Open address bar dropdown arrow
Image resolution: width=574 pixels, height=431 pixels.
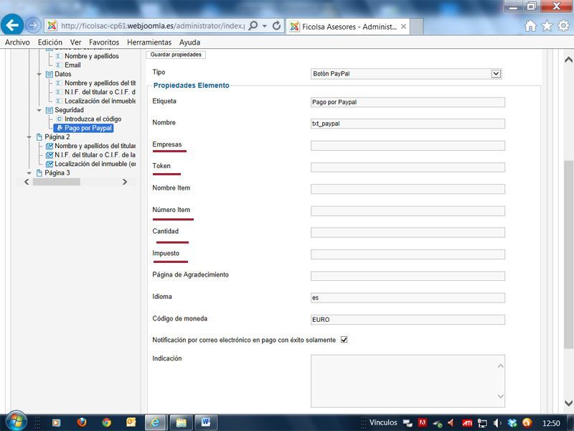(264, 26)
